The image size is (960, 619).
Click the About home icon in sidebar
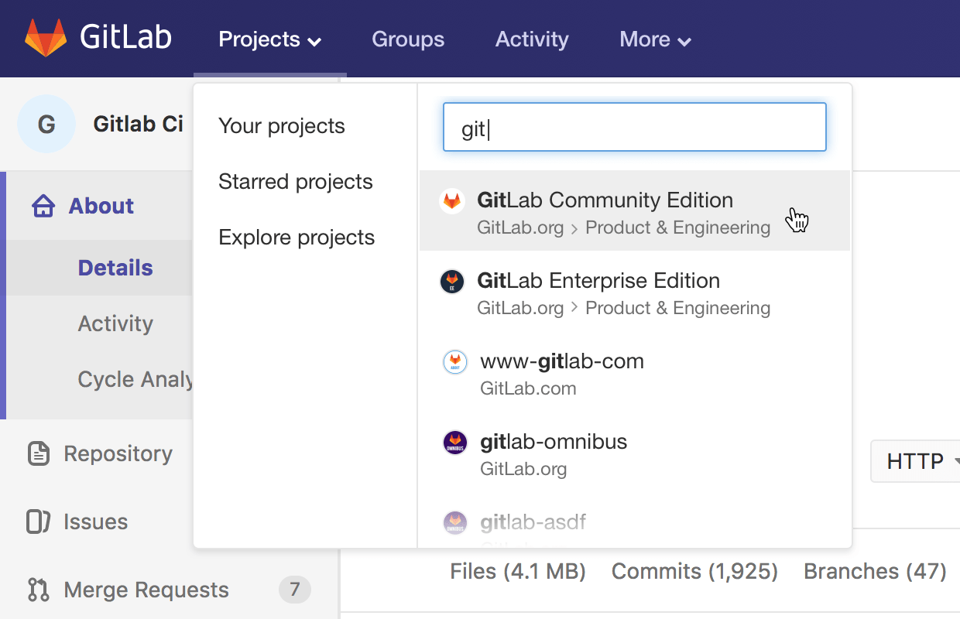click(43, 206)
